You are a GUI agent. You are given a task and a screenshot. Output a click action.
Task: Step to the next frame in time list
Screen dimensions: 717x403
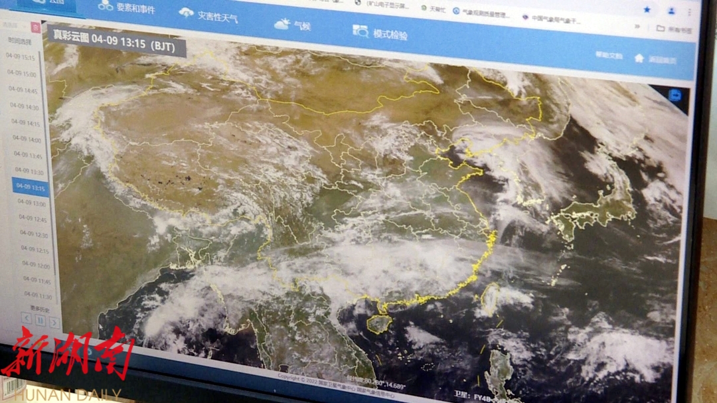click(54, 323)
